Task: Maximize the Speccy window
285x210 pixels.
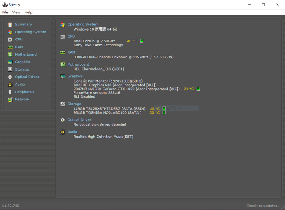Action: point(263,5)
